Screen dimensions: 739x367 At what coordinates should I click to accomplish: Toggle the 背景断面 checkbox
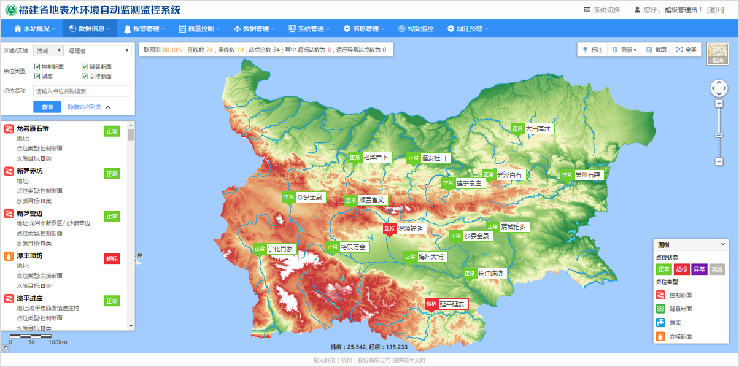pos(85,66)
